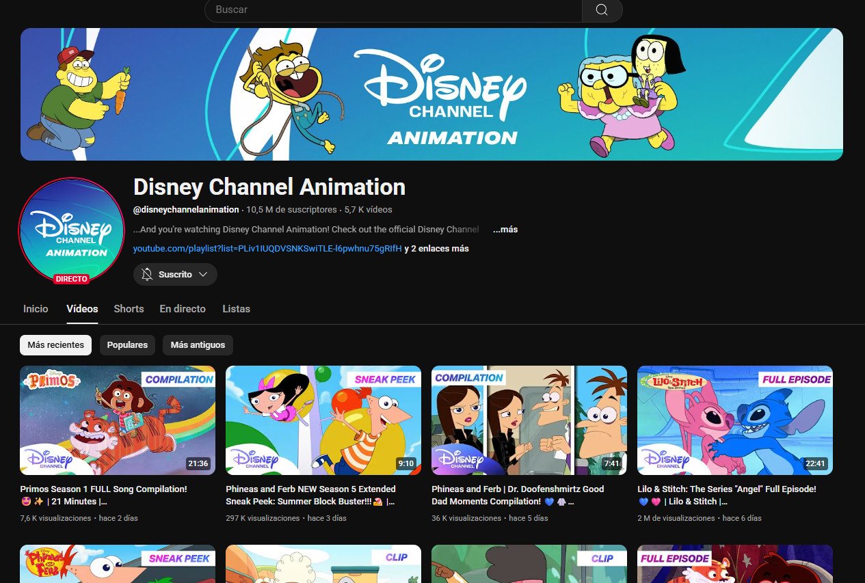Show the 'y 2 enlaces más' links

pyautogui.click(x=437, y=249)
